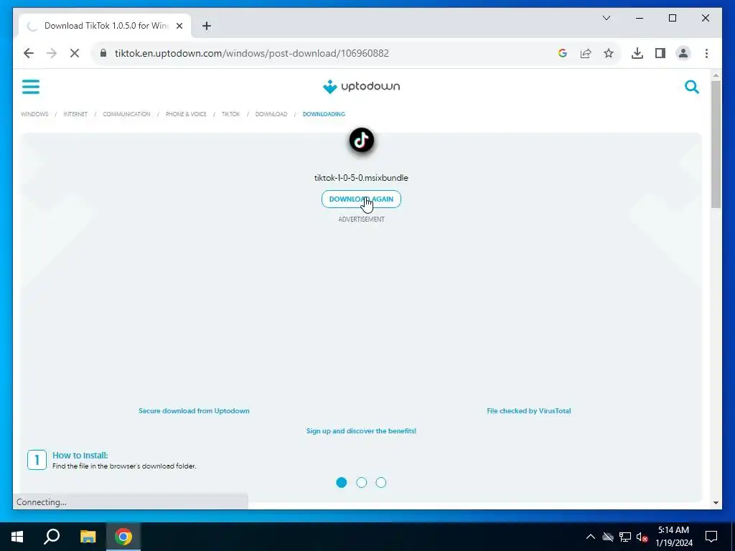Click the DOWNLOADING breadcrumb
735x551 pixels.
[324, 114]
